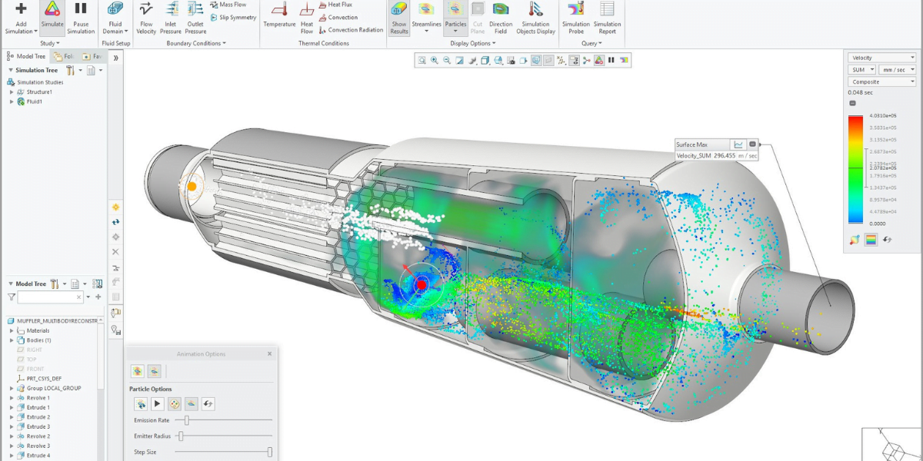Open the Velocity result dropdown
Image resolution: width=923 pixels, height=461 pixels.
(x=881, y=58)
